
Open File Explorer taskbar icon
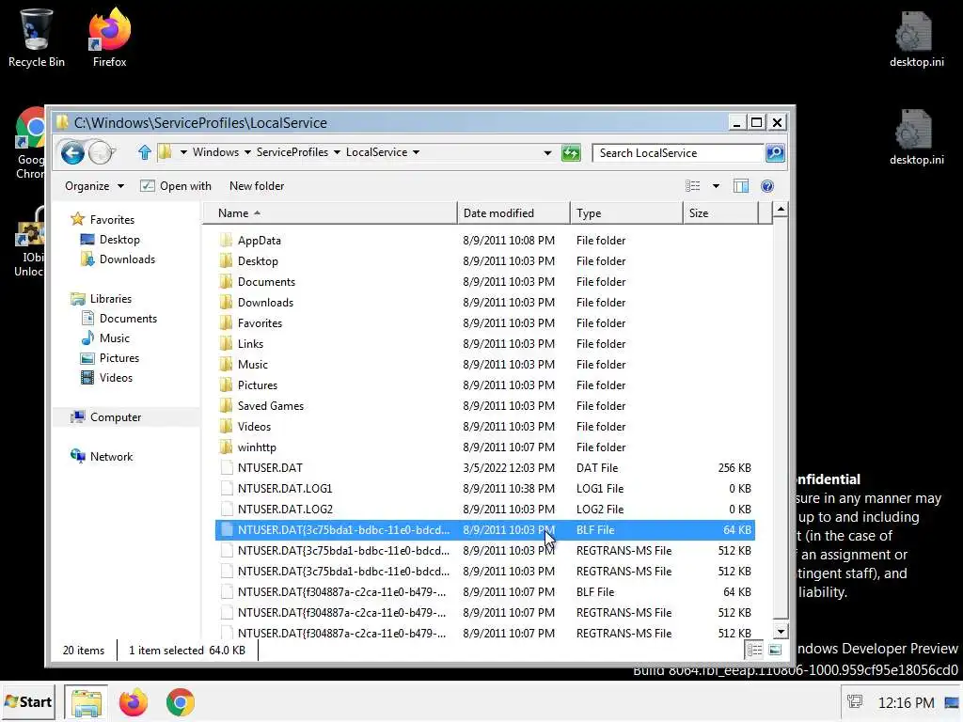(86, 702)
